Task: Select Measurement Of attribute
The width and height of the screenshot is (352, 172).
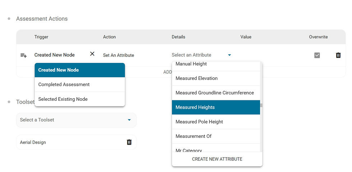Action: click(x=216, y=136)
